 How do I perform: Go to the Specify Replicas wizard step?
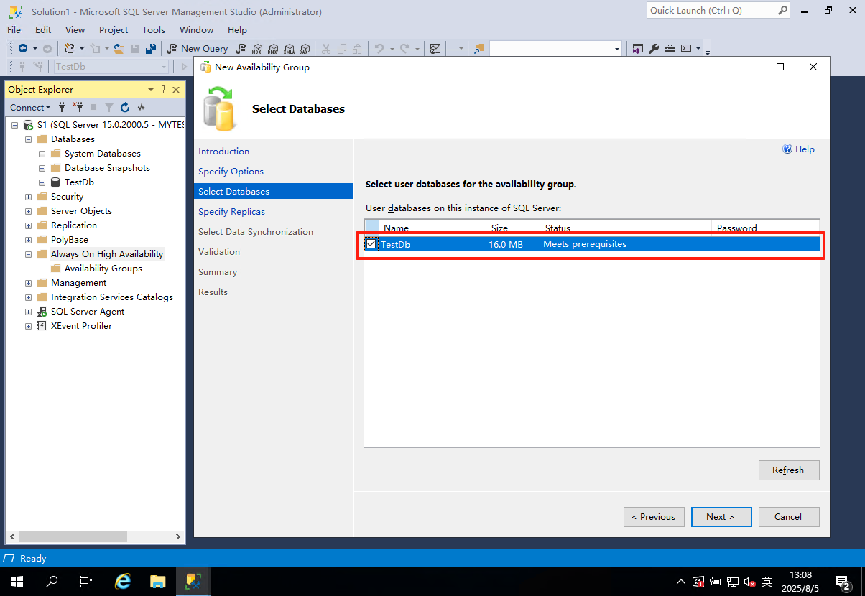coord(231,212)
